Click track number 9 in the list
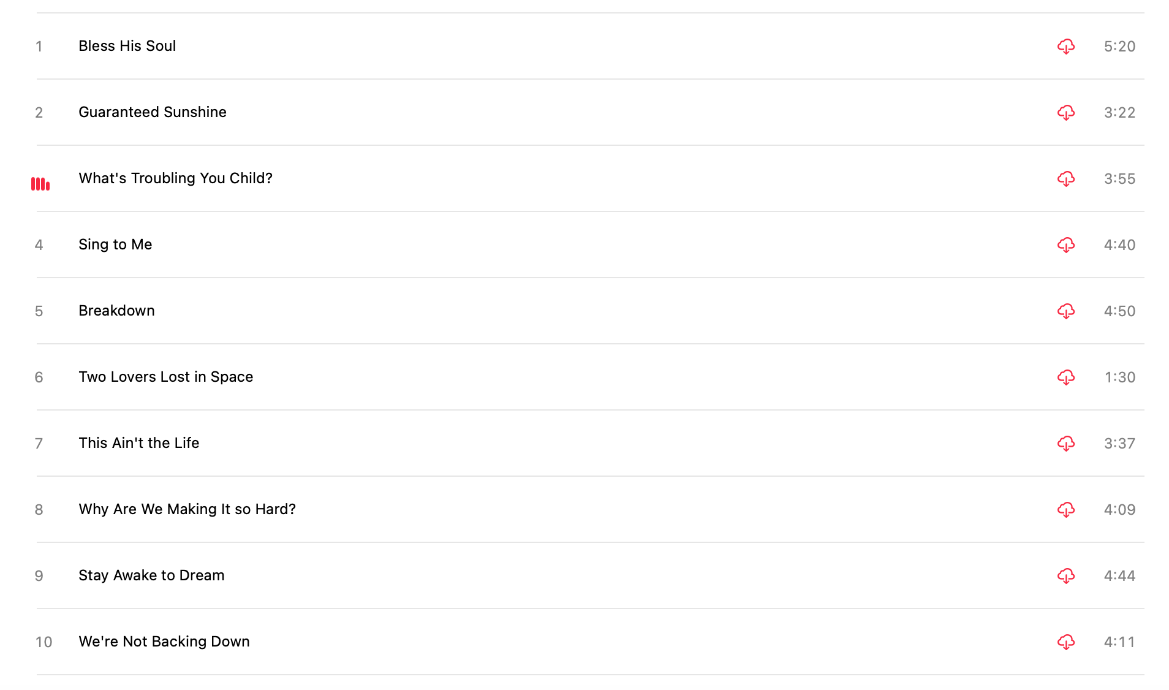Viewport: 1169px width, 690px height. (39, 576)
